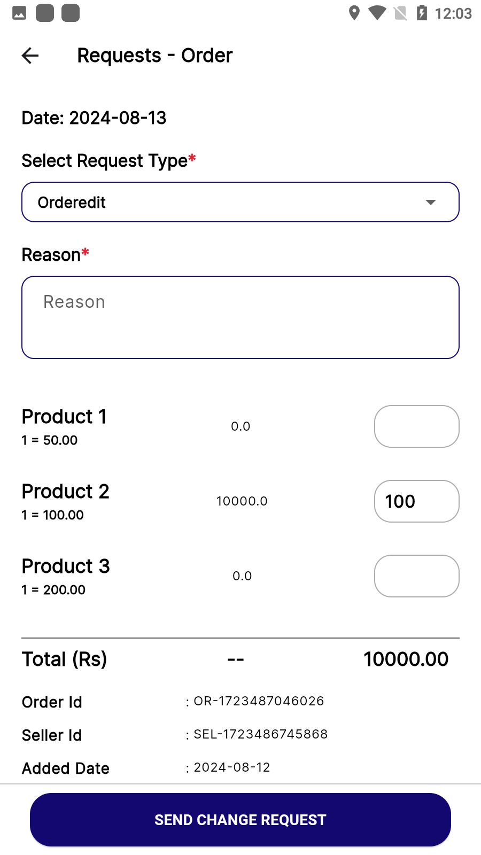Tap the Product 2 subtotal 10000.0

point(242,501)
